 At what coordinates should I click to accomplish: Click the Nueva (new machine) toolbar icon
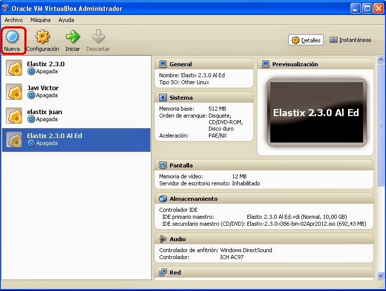pos(12,36)
